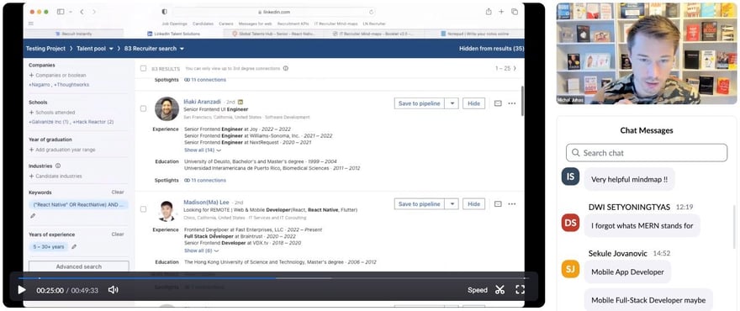Add graduation year range filter
The image size is (740, 311).
62,150
